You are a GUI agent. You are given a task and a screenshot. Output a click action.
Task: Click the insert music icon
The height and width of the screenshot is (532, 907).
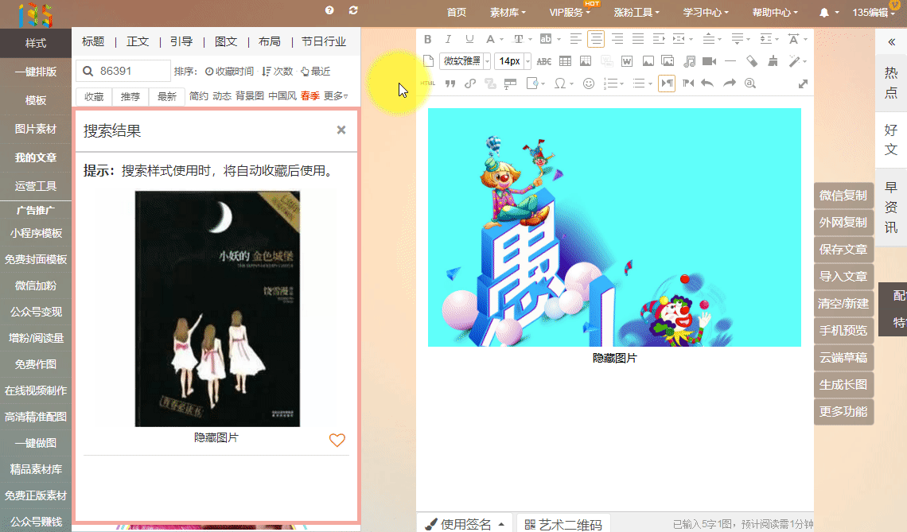coord(689,61)
